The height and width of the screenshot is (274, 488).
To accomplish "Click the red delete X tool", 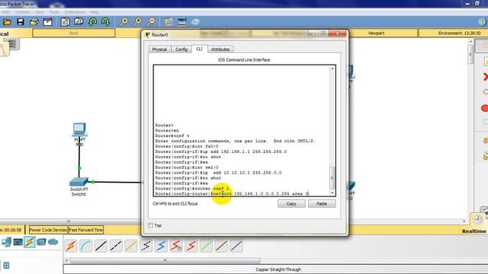I will (485, 77).
